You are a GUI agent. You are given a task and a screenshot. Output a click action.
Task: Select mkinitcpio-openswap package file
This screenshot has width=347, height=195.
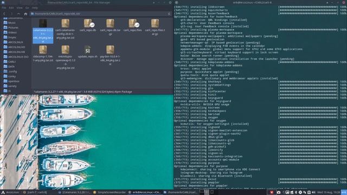(x=65, y=57)
